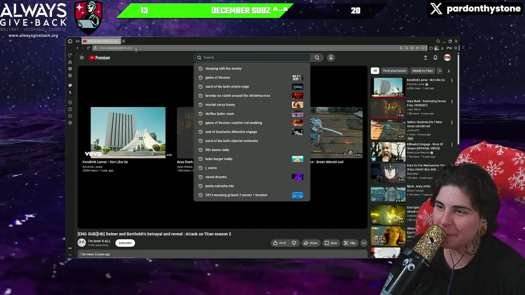Select the All filter chip

375,71
